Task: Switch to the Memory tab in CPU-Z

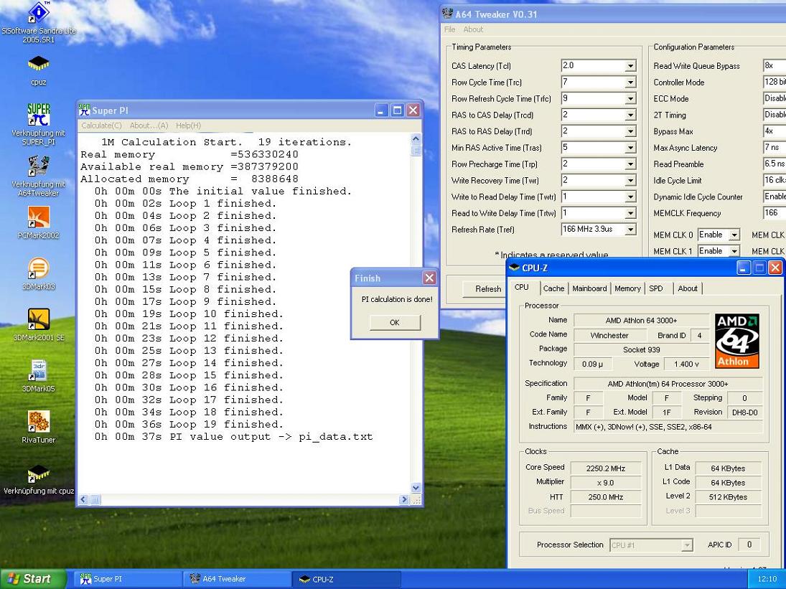Action: click(627, 288)
